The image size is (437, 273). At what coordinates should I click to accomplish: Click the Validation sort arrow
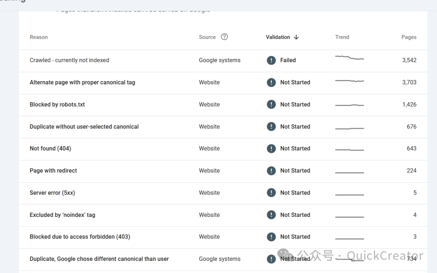296,37
